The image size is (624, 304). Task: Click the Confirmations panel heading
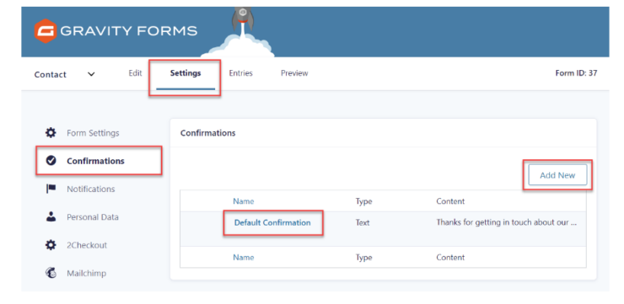[207, 133]
